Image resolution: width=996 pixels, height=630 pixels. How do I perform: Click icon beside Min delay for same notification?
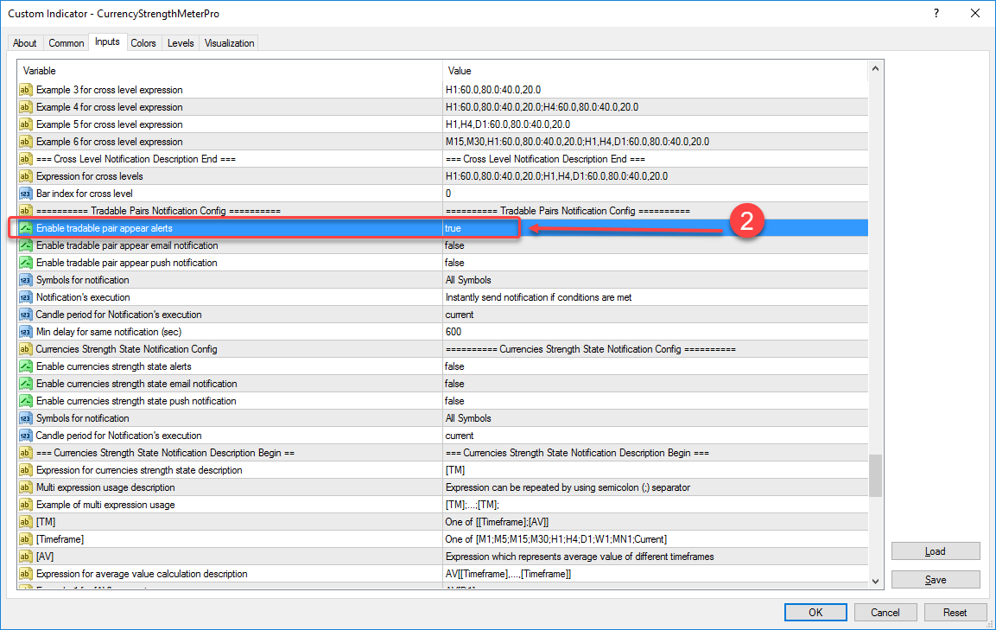25,331
